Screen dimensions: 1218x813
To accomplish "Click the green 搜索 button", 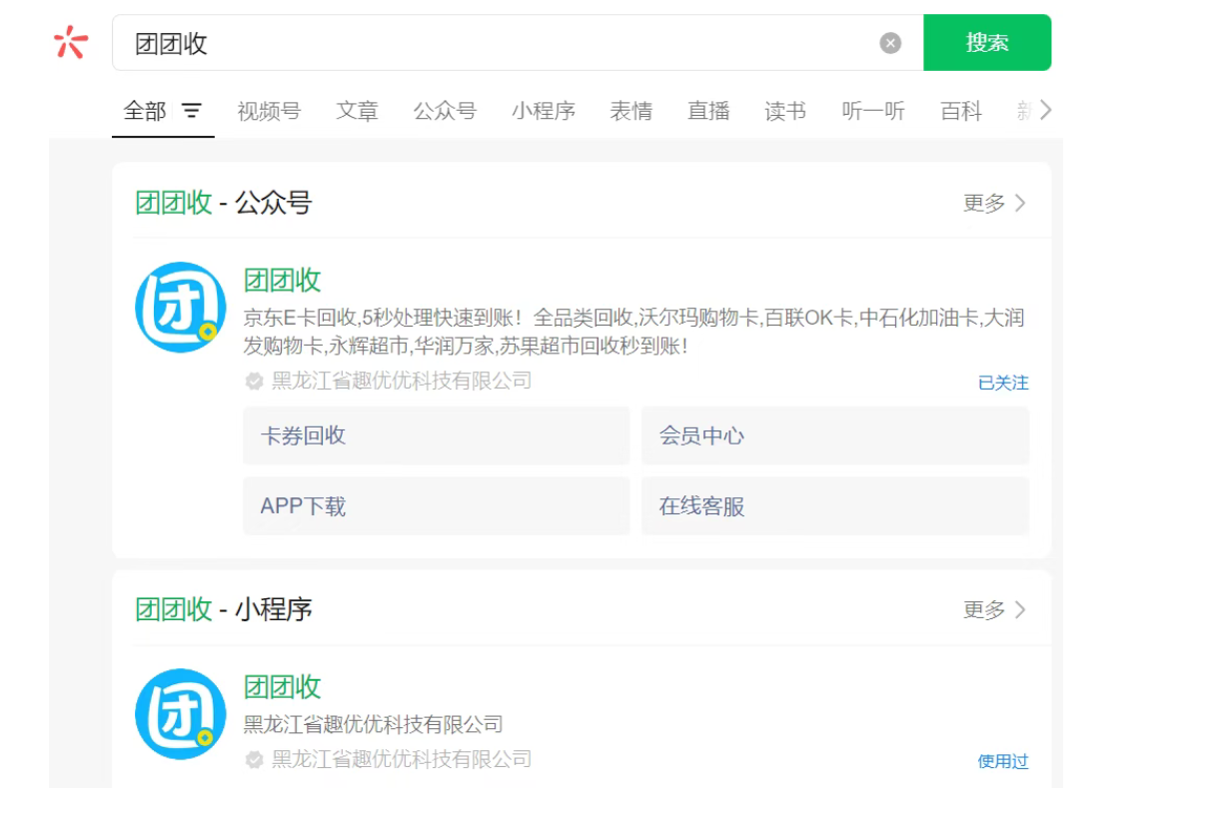I will point(987,43).
